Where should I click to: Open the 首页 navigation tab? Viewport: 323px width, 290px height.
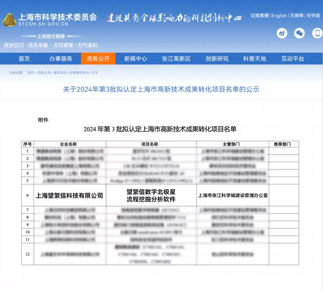point(24,58)
